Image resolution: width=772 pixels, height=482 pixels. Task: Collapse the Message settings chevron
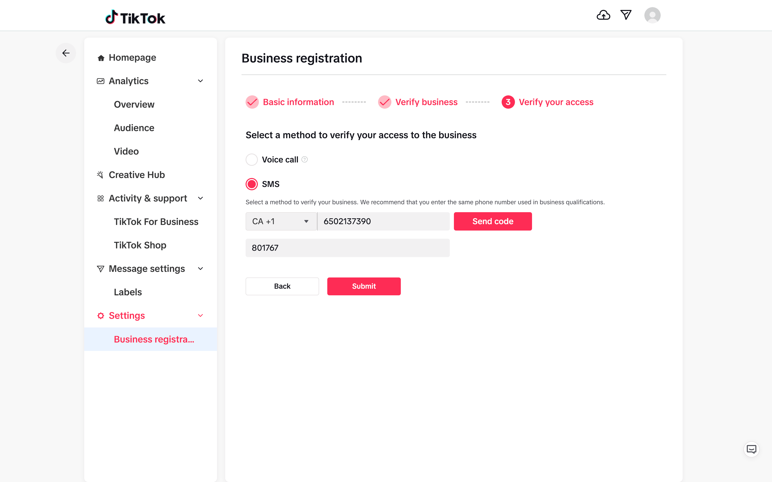tap(200, 269)
